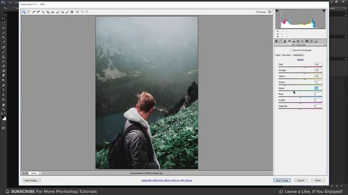This screenshot has width=348, height=195.
Task: Switch to the Luminance sub-tab
Action: pos(298,55)
